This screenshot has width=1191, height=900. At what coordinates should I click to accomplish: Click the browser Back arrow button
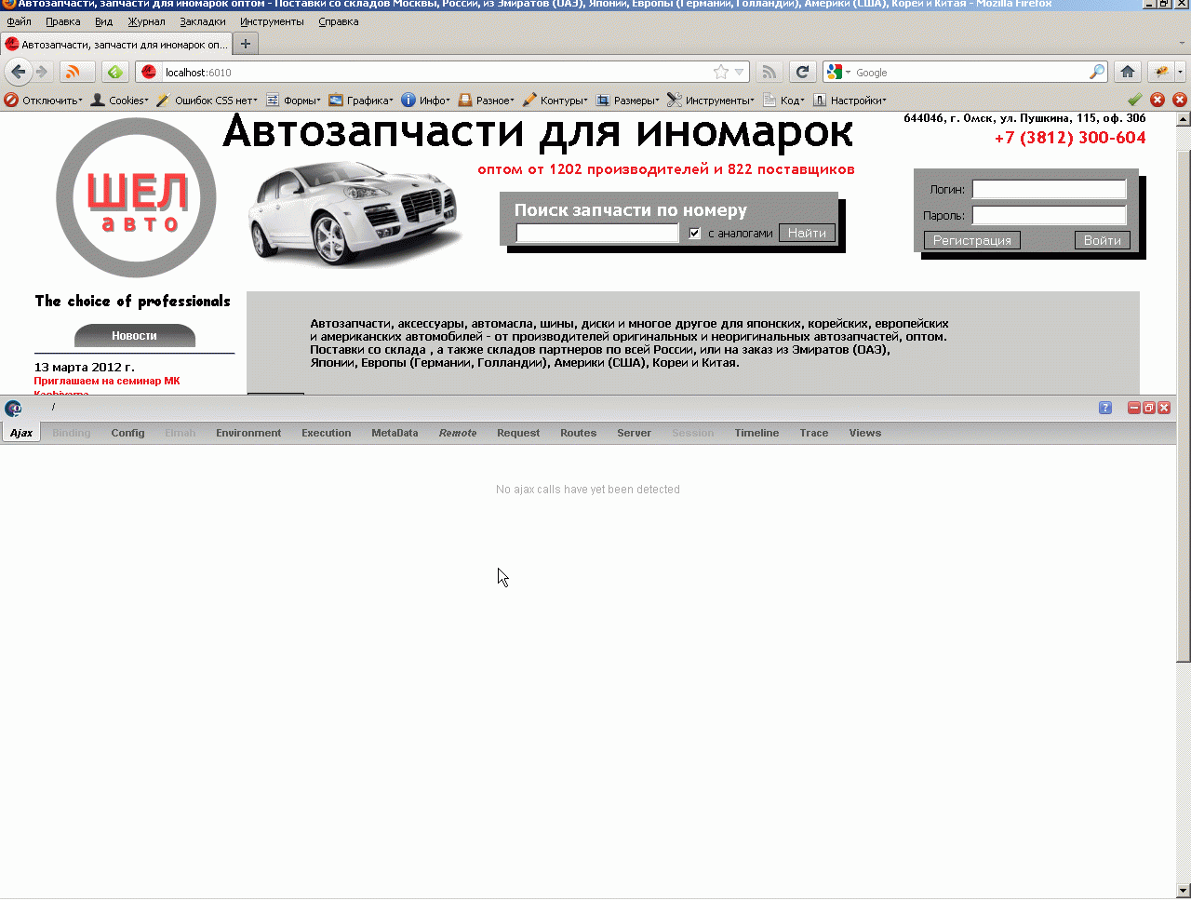tap(19, 72)
